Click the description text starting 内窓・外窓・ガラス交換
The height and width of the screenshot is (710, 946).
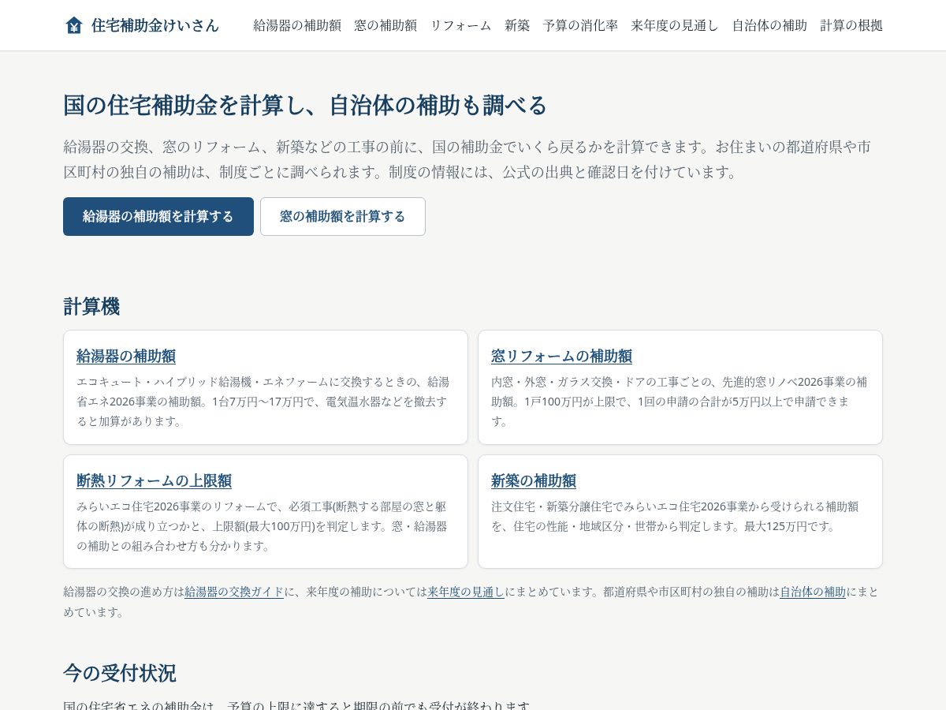679,402
